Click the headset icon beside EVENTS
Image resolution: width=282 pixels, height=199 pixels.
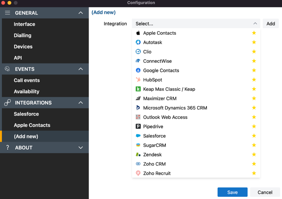click(x=7, y=69)
